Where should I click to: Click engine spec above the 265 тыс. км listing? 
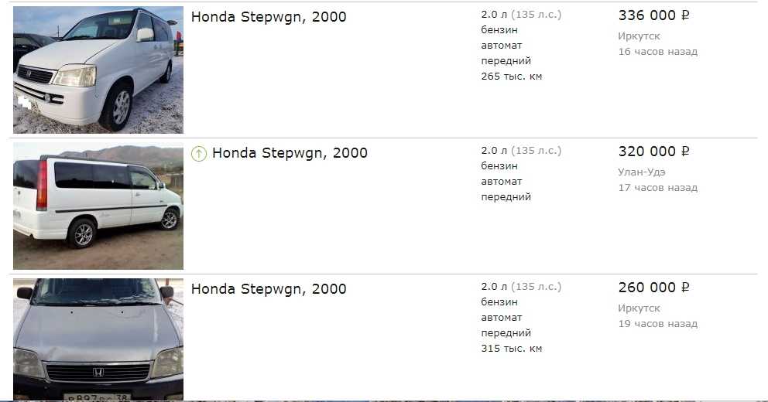click(x=520, y=15)
